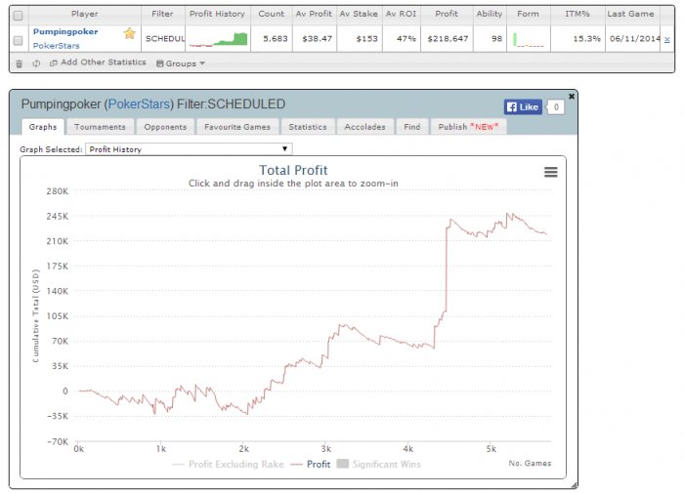This screenshot has height=494, width=684.
Task: Click the Total Profit chart title
Action: click(293, 170)
